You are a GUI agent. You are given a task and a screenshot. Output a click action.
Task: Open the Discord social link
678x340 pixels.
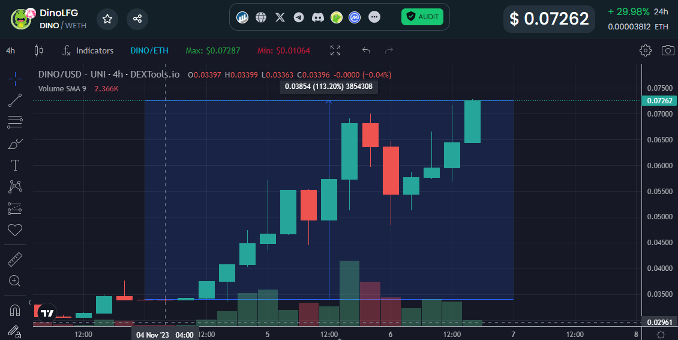tap(318, 17)
